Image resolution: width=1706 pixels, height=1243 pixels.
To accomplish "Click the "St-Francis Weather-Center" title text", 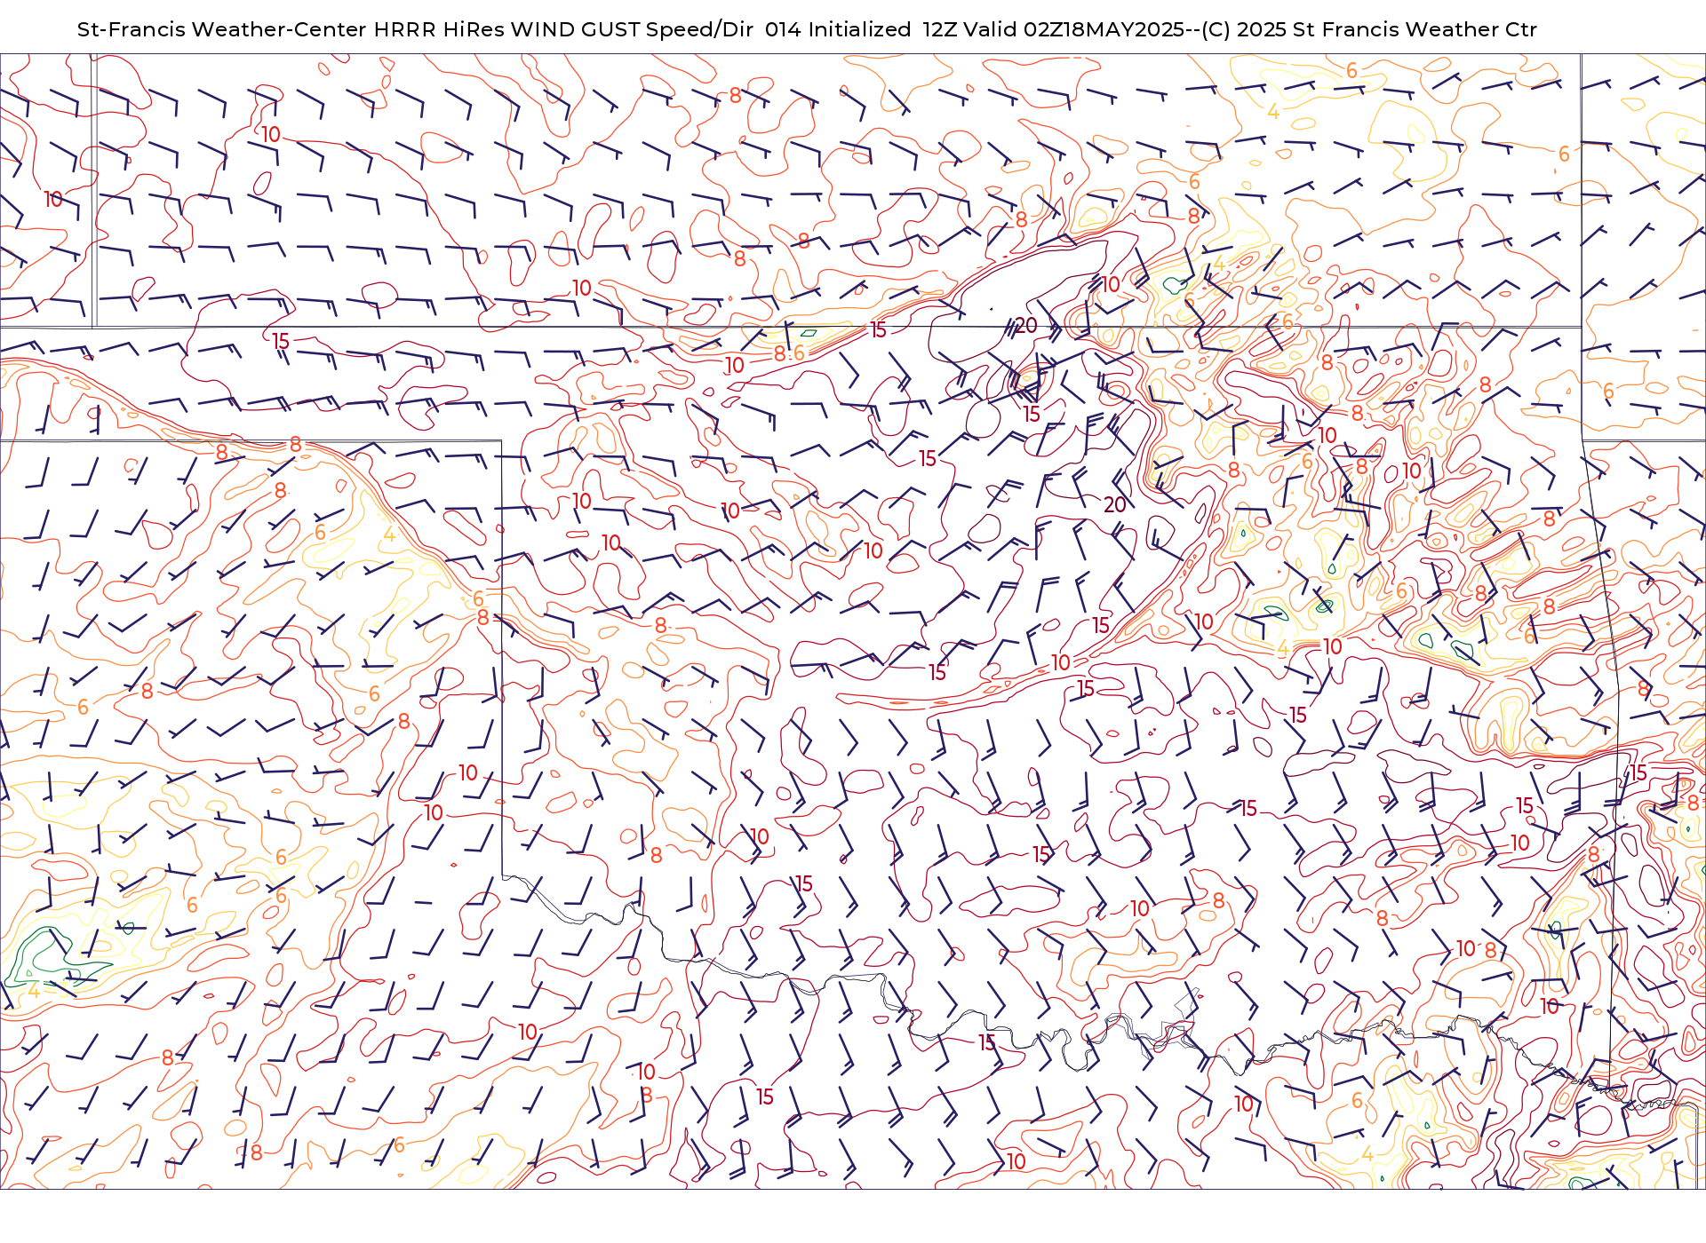I will click(x=222, y=29).
